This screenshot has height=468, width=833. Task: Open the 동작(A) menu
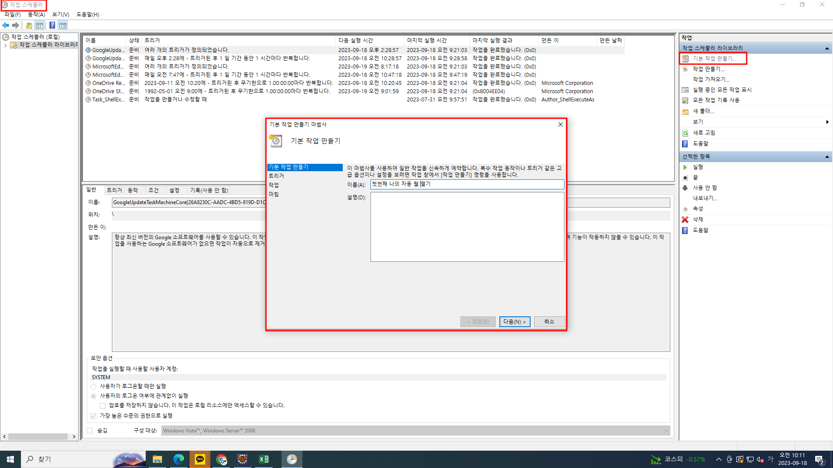pos(36,14)
